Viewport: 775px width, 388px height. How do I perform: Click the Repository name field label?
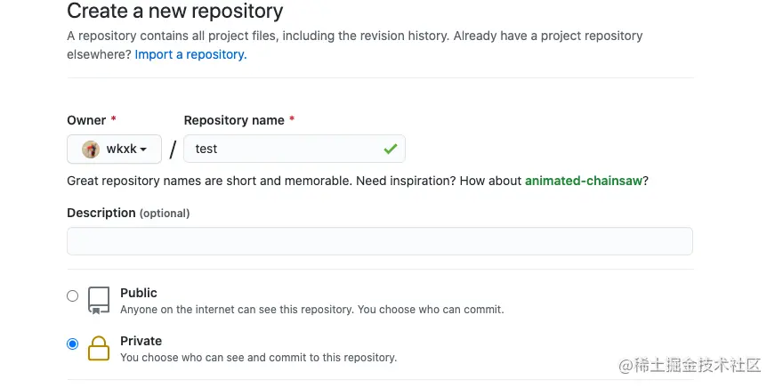(x=234, y=120)
